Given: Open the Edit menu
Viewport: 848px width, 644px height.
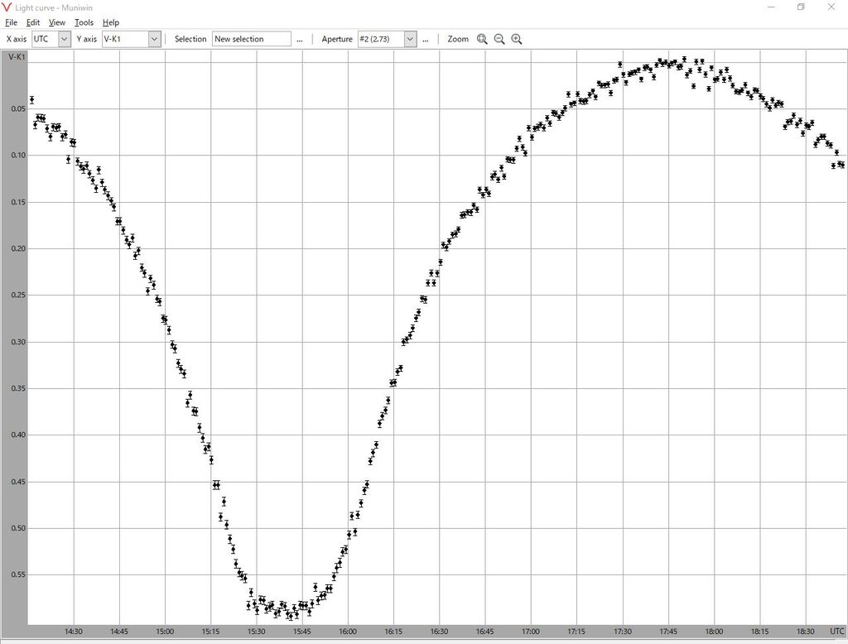Looking at the screenshot, I should click(x=32, y=22).
